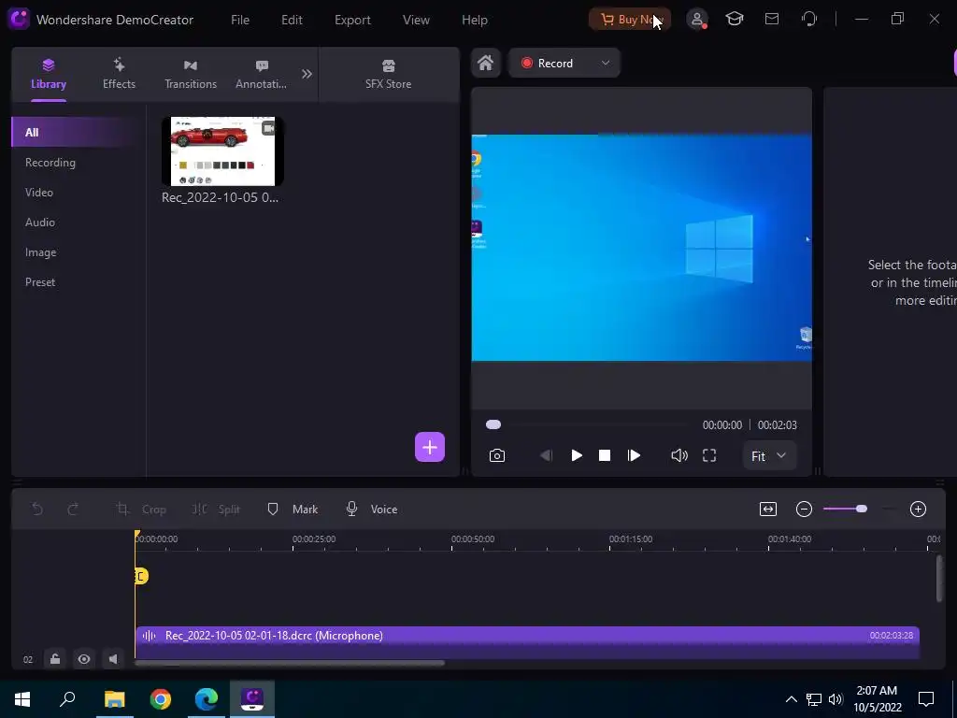The height and width of the screenshot is (718, 957).
Task: Play the preview video
Action: coord(576,455)
